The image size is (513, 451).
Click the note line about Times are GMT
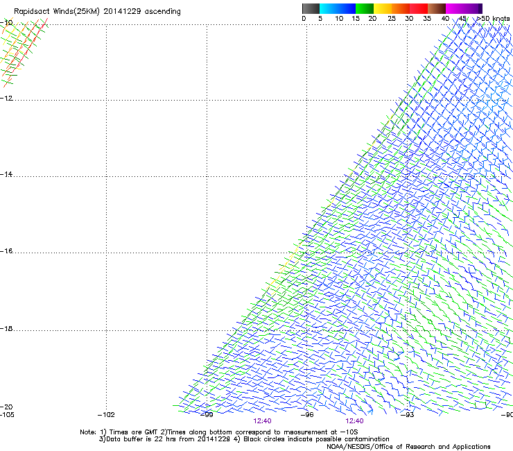219,432
